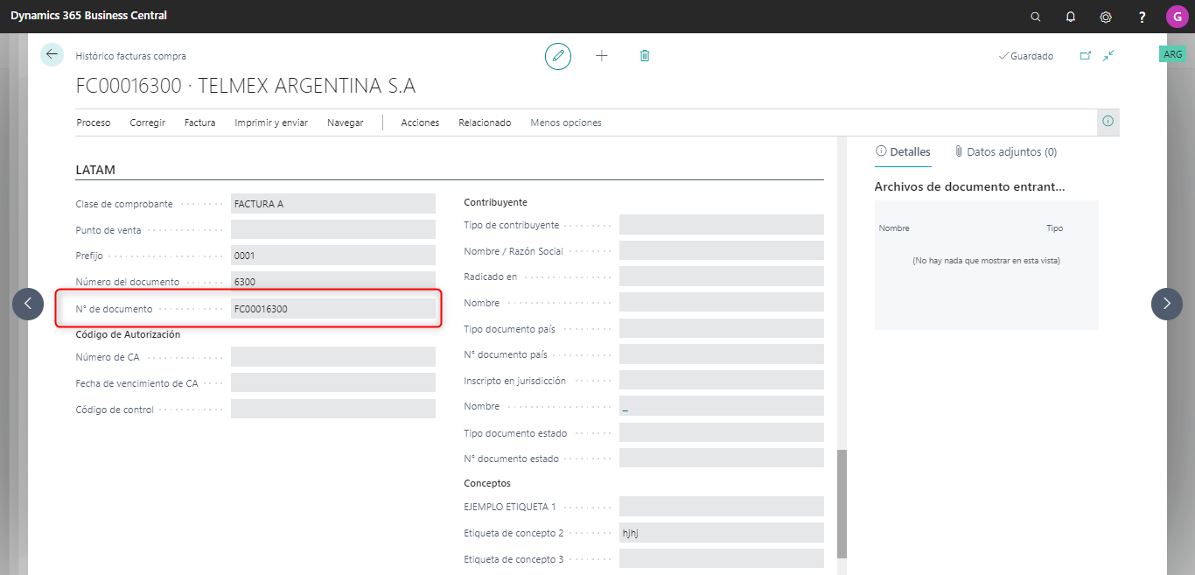Viewport: 1195px width, 575px height.
Task: Expand Archivos de documento entrante heading
Action: (x=969, y=186)
